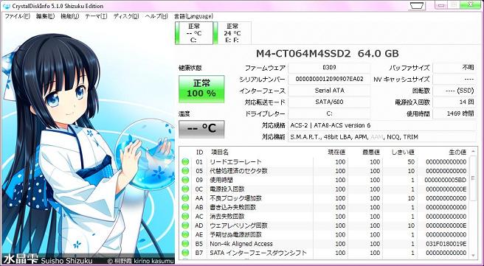Open the ファイル(F) menu

pyautogui.click(x=18, y=16)
